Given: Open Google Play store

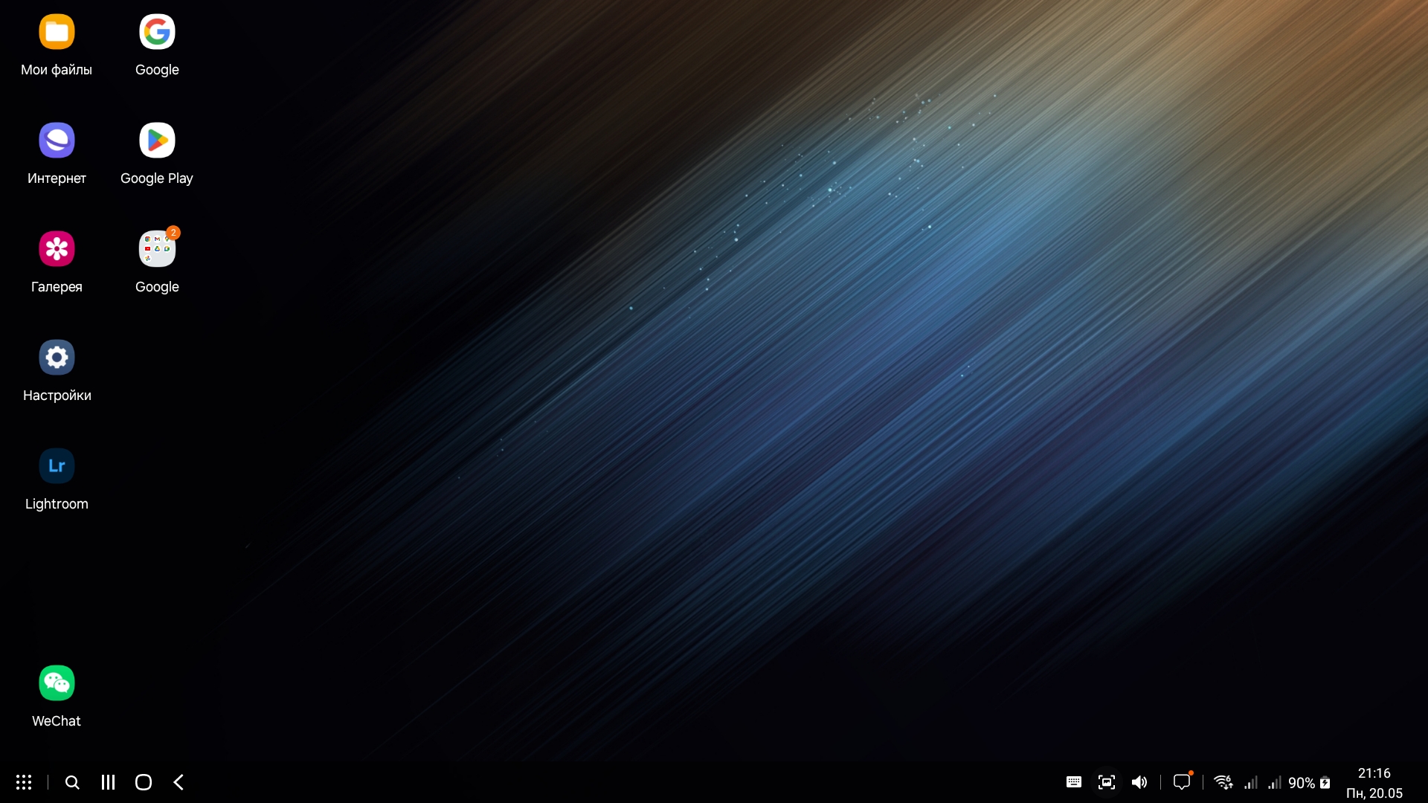Looking at the screenshot, I should (157, 141).
